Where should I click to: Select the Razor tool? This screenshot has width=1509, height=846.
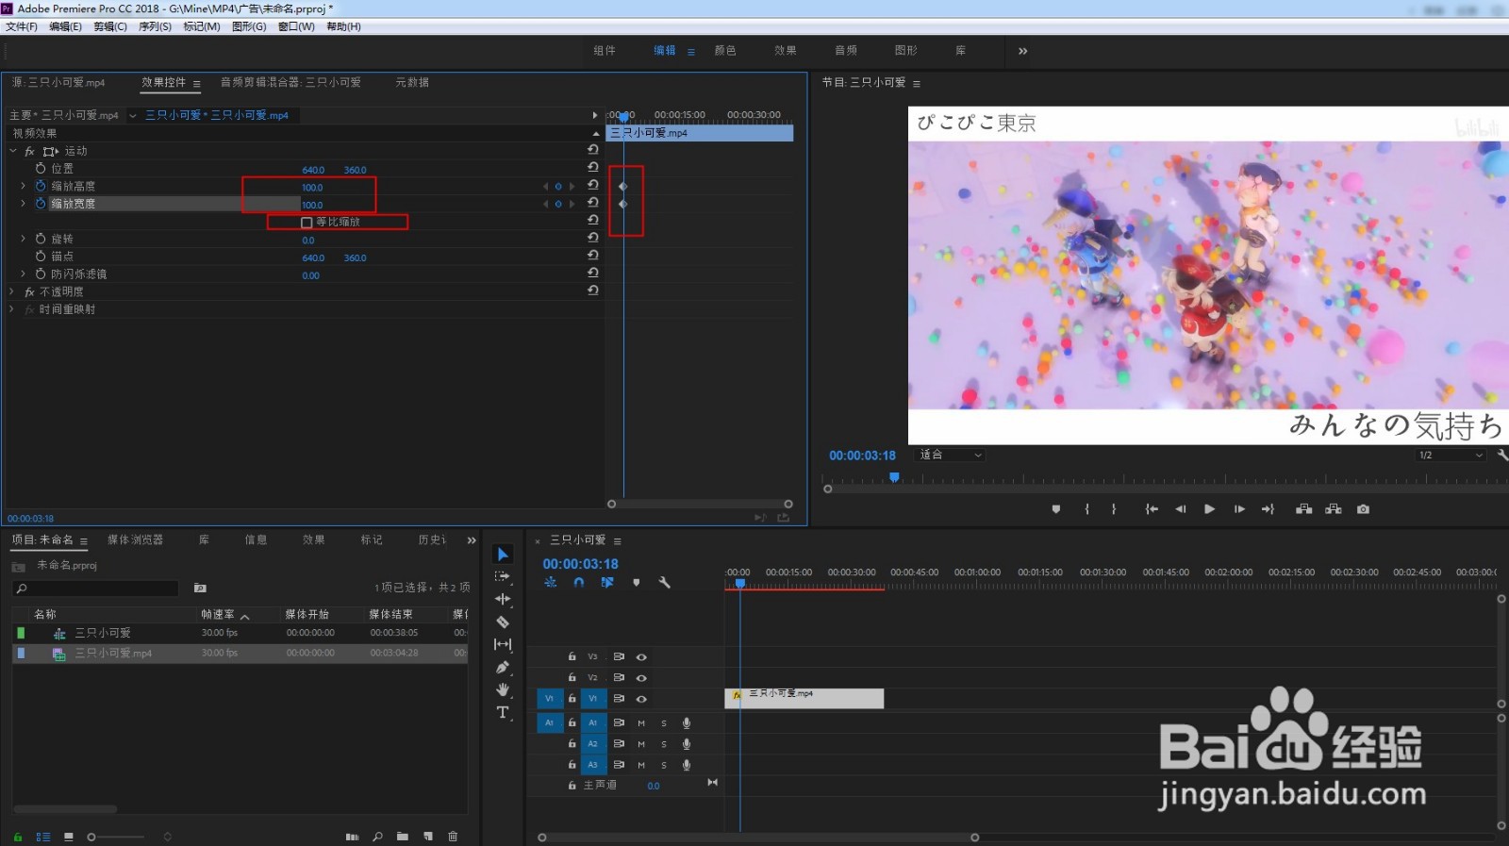coord(503,622)
